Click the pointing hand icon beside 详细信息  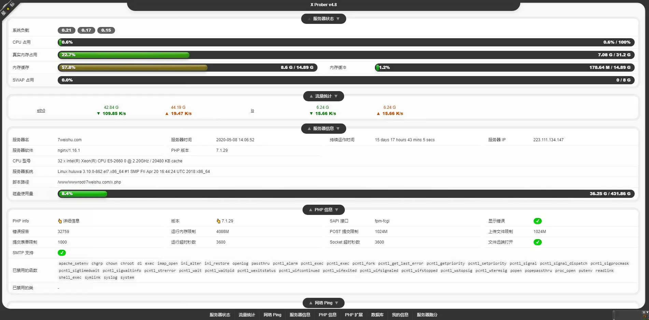tap(60, 221)
